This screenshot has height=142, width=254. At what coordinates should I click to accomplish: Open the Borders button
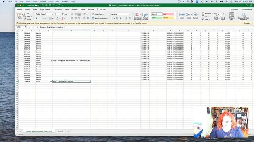pyautogui.click(x=50, y=19)
